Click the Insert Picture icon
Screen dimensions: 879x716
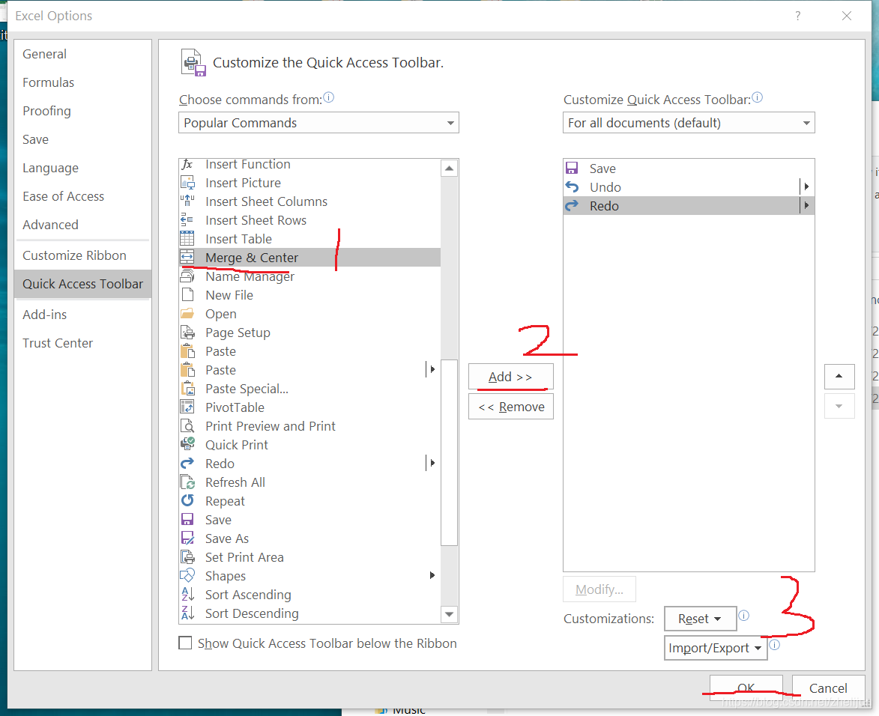[x=187, y=183]
